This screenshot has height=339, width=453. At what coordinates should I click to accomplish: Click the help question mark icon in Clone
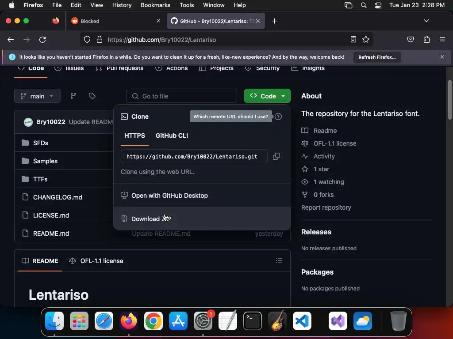tap(278, 117)
